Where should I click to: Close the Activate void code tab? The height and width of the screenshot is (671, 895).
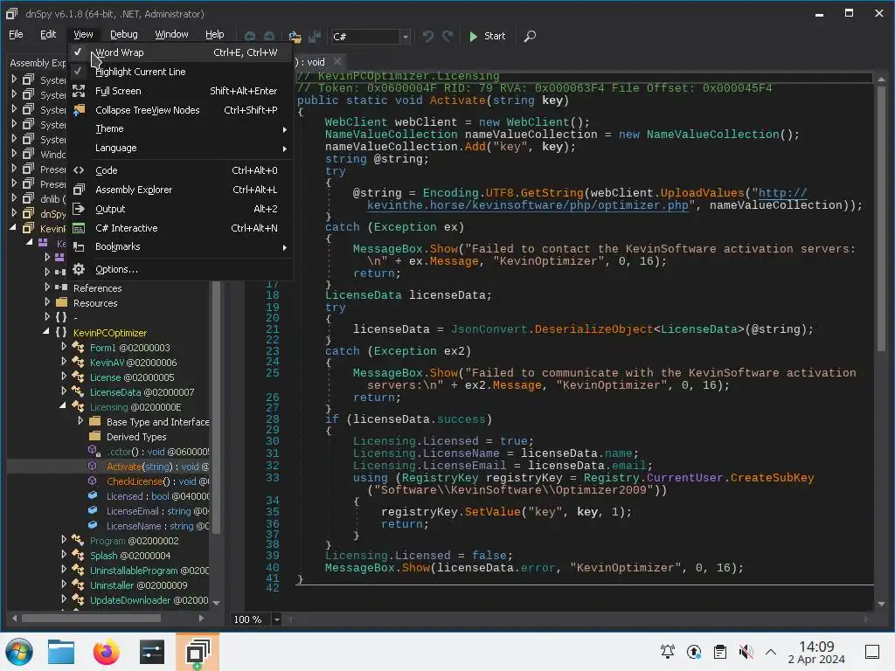[x=337, y=62]
